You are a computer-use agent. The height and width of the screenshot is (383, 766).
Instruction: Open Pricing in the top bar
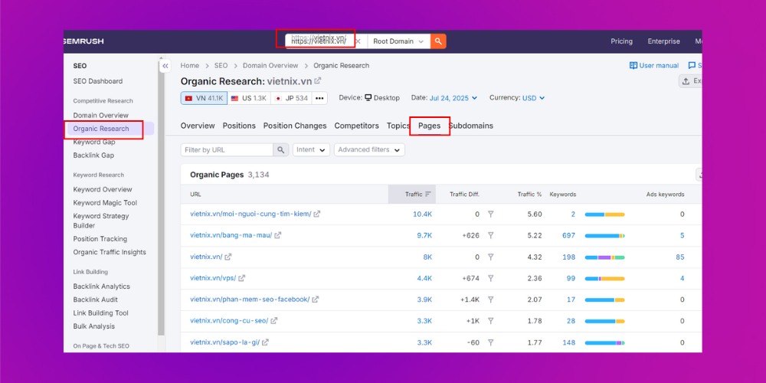click(621, 41)
